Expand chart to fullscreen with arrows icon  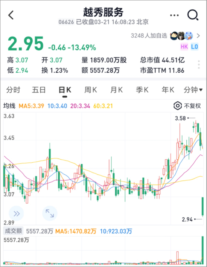tap(50, 214)
